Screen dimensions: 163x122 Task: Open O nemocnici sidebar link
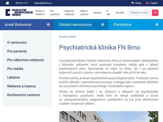point(17,43)
